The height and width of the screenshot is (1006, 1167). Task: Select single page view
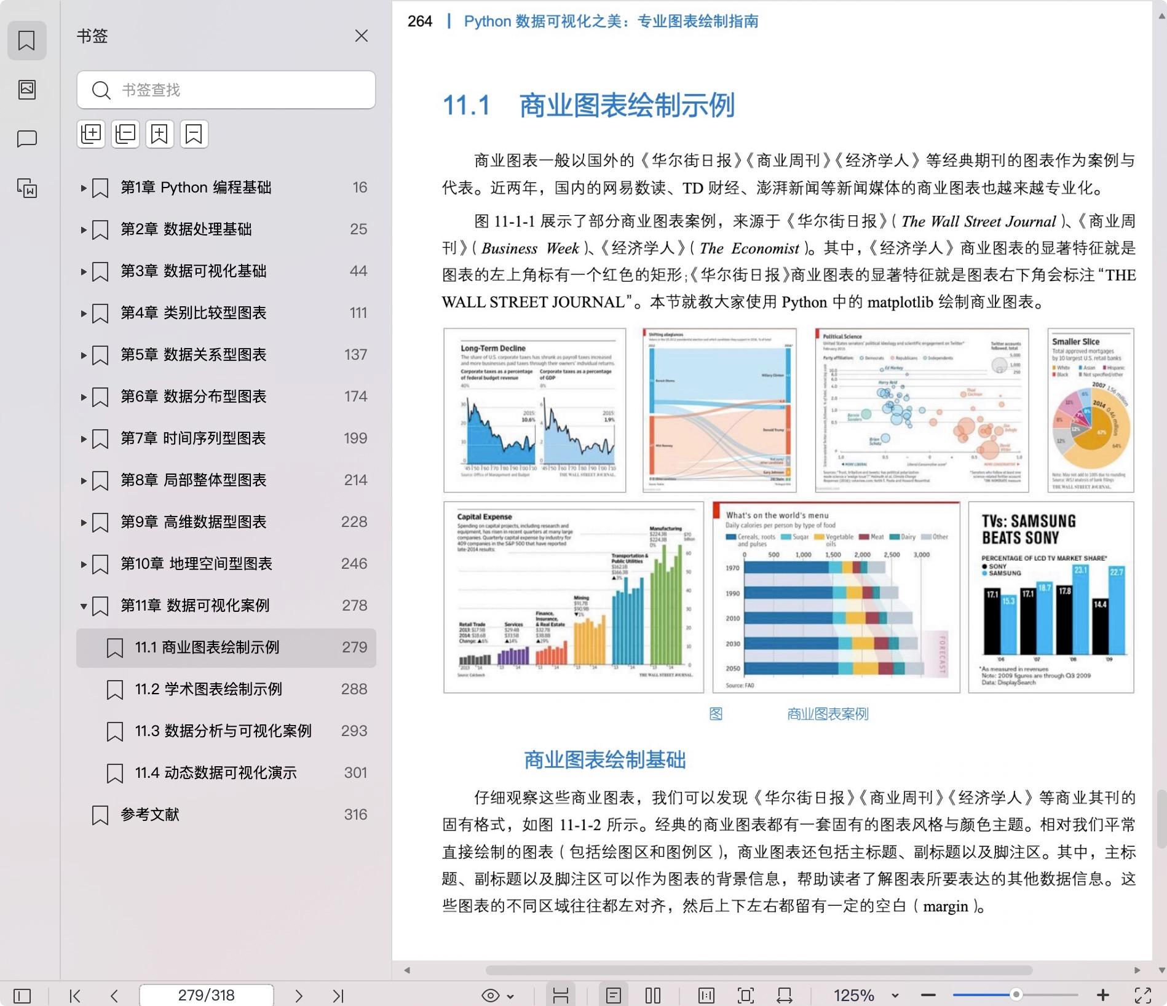click(x=614, y=996)
